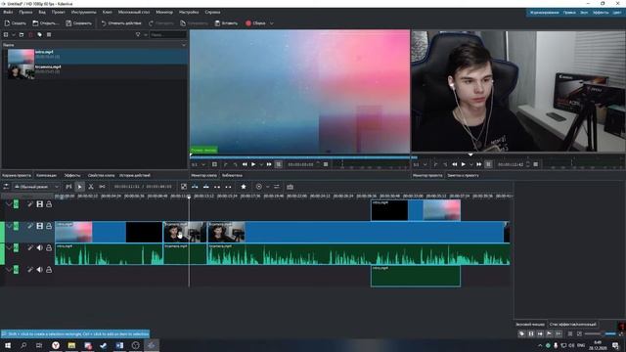This screenshot has width=626, height=352.
Task: Open the project monitor zoom 1:1 dropdown
Action: [421, 164]
